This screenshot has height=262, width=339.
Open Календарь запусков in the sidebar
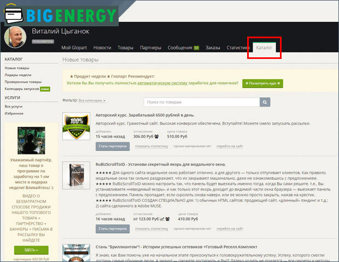click(x=22, y=88)
